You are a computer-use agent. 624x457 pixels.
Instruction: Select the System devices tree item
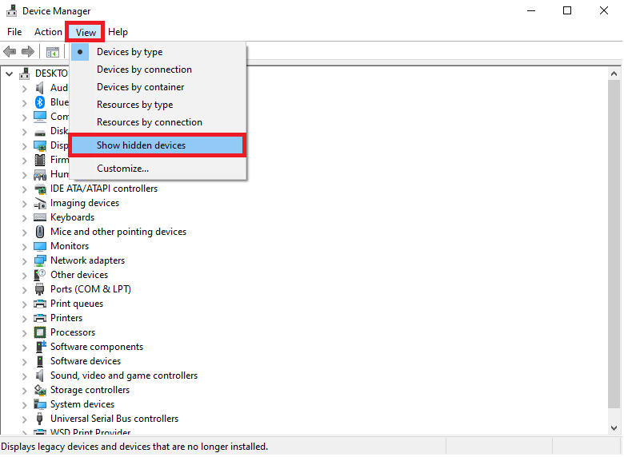82,404
